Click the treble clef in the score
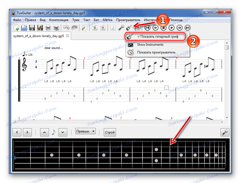Screen dimensions: 241x183 [x=24, y=64]
